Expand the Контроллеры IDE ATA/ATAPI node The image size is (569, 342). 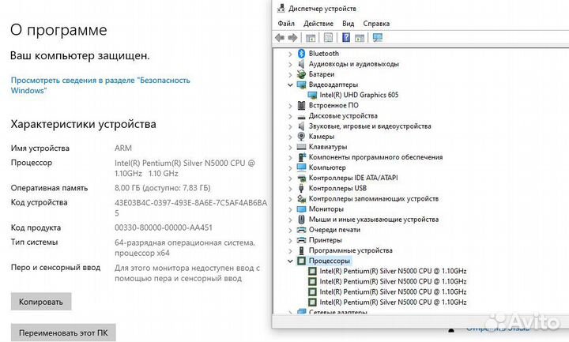[290, 179]
